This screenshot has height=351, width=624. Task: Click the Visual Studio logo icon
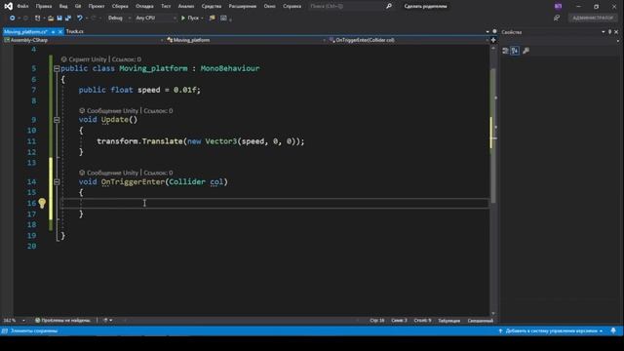pyautogui.click(x=8, y=6)
